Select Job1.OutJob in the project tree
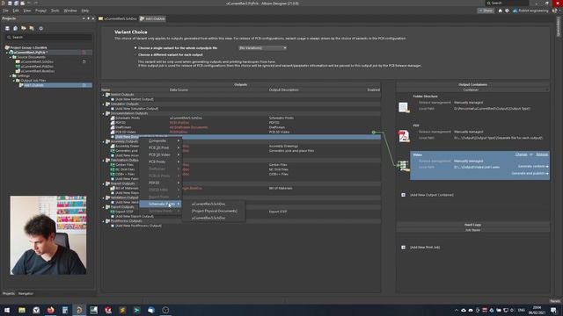This screenshot has width=563, height=316. click(33, 85)
